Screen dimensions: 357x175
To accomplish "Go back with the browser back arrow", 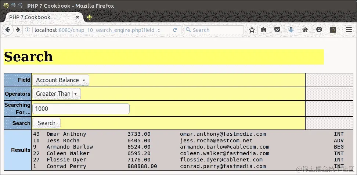I will pyautogui.click(x=8, y=30).
